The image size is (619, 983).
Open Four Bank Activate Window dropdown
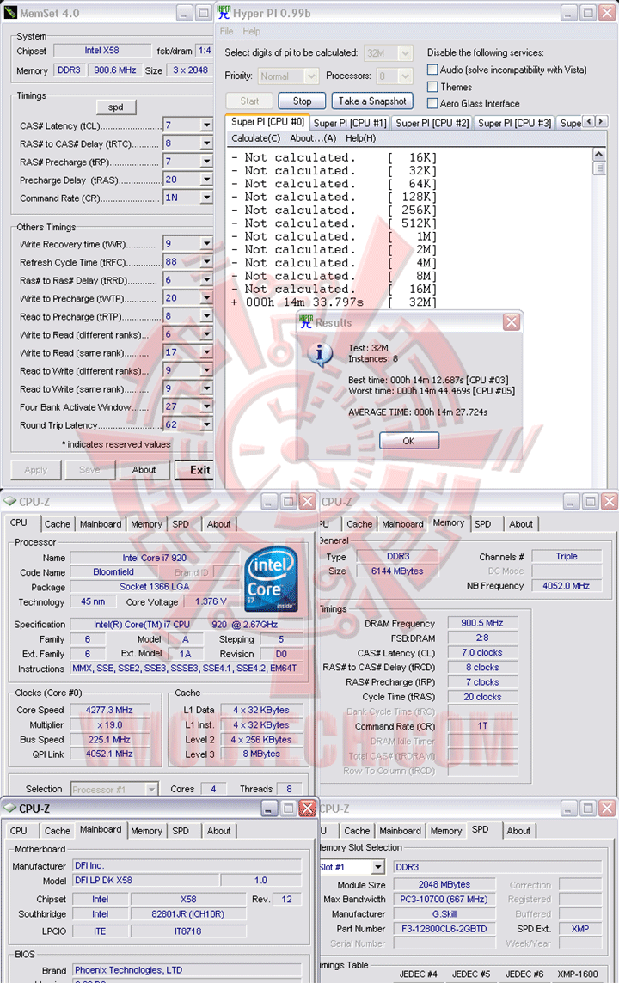pyautogui.click(x=206, y=406)
